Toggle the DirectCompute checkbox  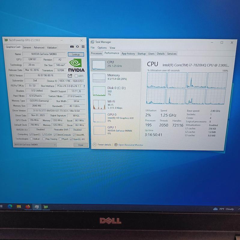55,135
